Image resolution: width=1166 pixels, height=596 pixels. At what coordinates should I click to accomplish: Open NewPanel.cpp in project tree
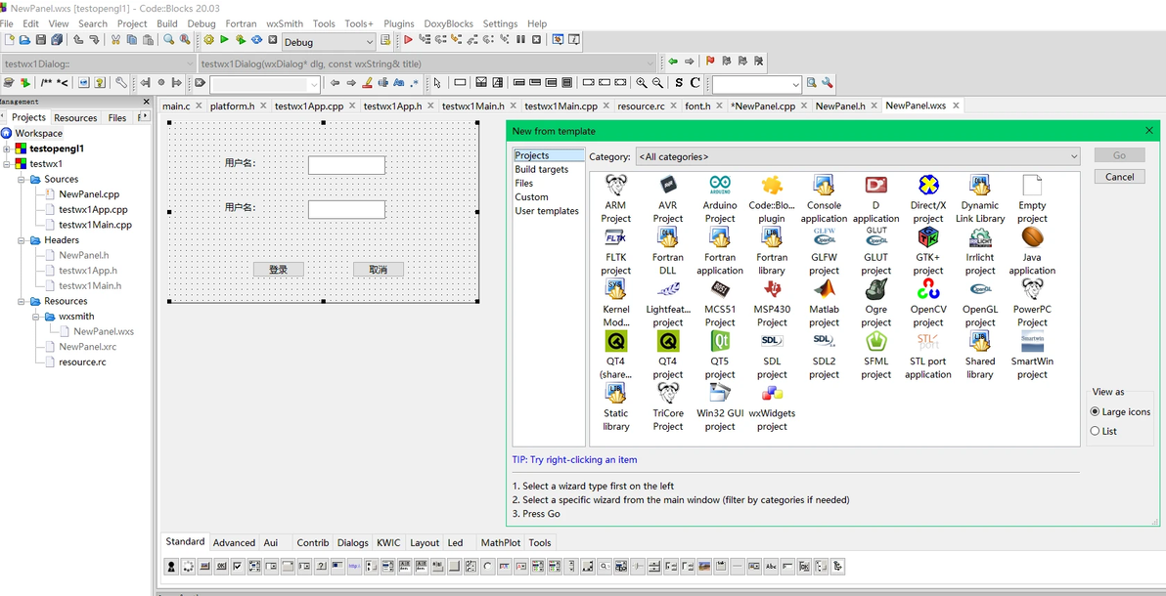pyautogui.click(x=88, y=194)
